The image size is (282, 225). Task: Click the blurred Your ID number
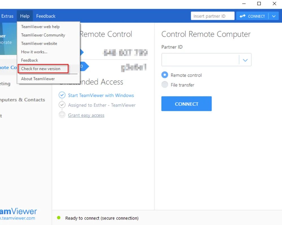[x=126, y=53]
